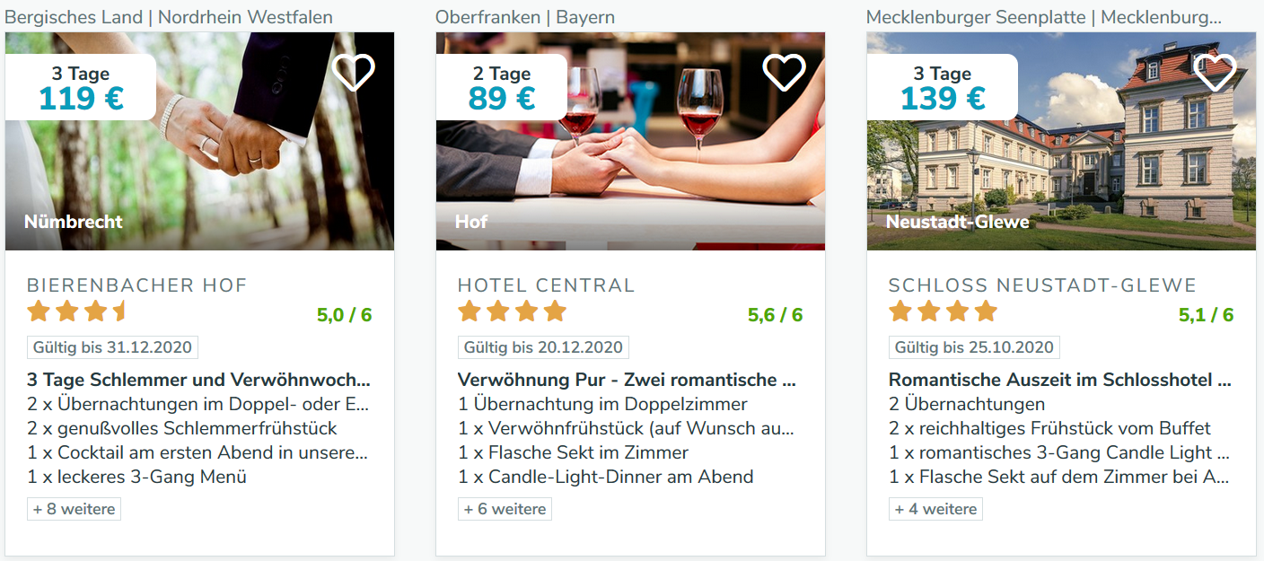1264x561 pixels.
Task: Expand '+ 8 weitere' inclusions list
Action: (74, 509)
